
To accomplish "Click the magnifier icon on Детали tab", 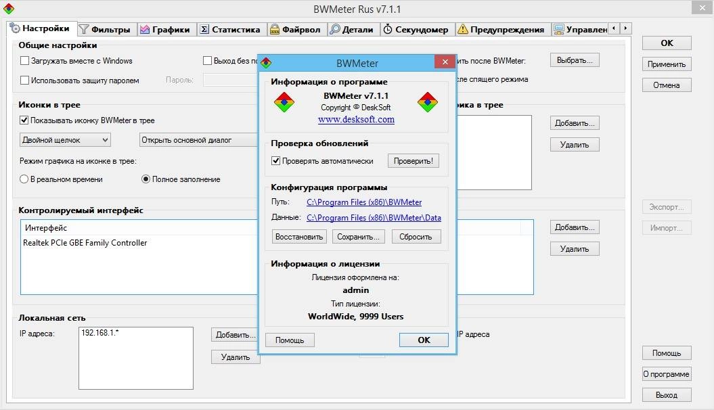I will pos(335,30).
